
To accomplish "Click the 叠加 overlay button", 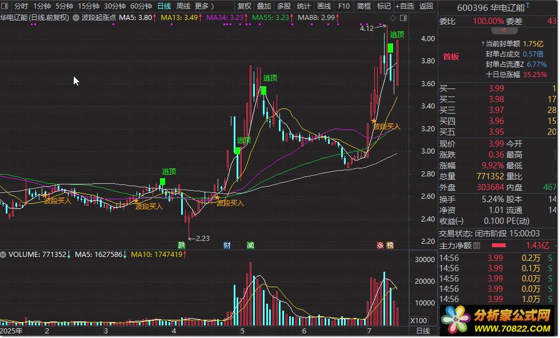I will (264, 6).
